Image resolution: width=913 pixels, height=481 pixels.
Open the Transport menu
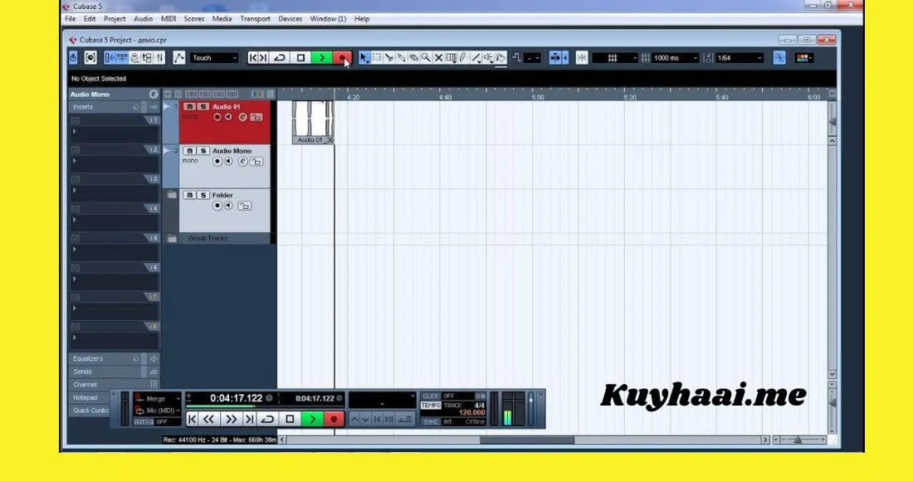255,18
